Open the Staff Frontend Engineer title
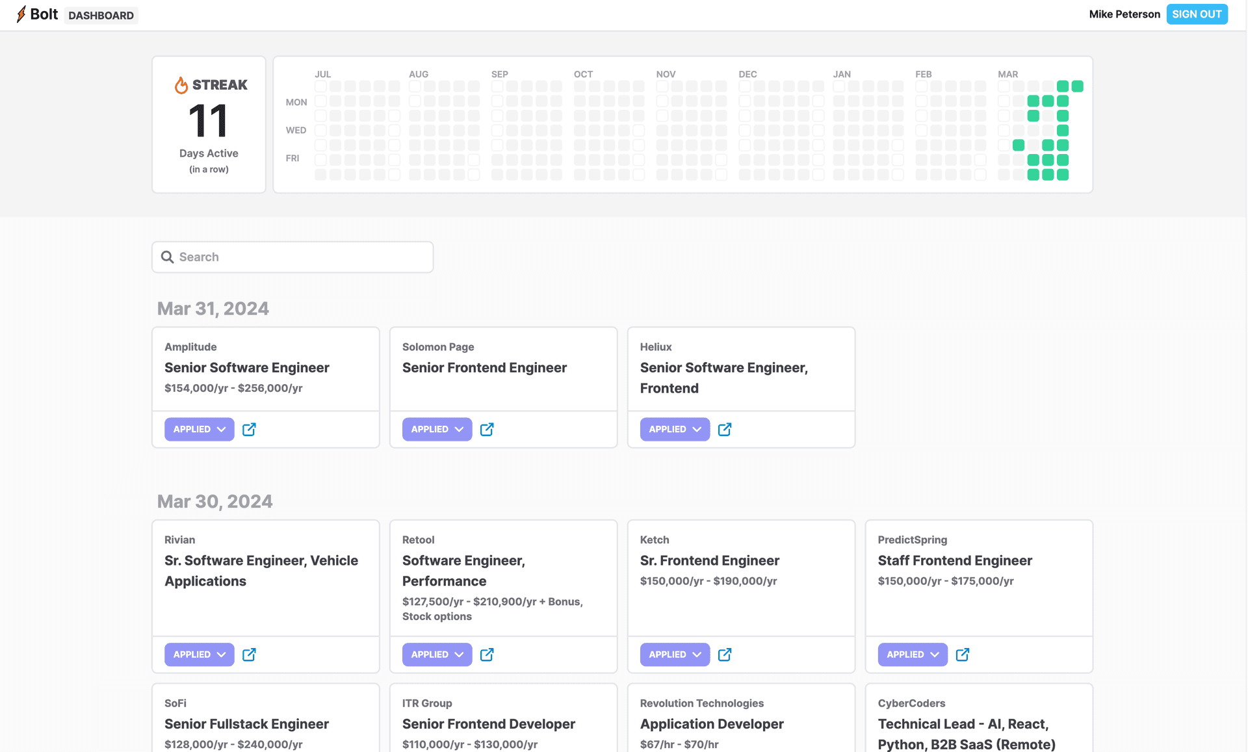Viewport: 1248px width, 752px height. click(x=955, y=561)
